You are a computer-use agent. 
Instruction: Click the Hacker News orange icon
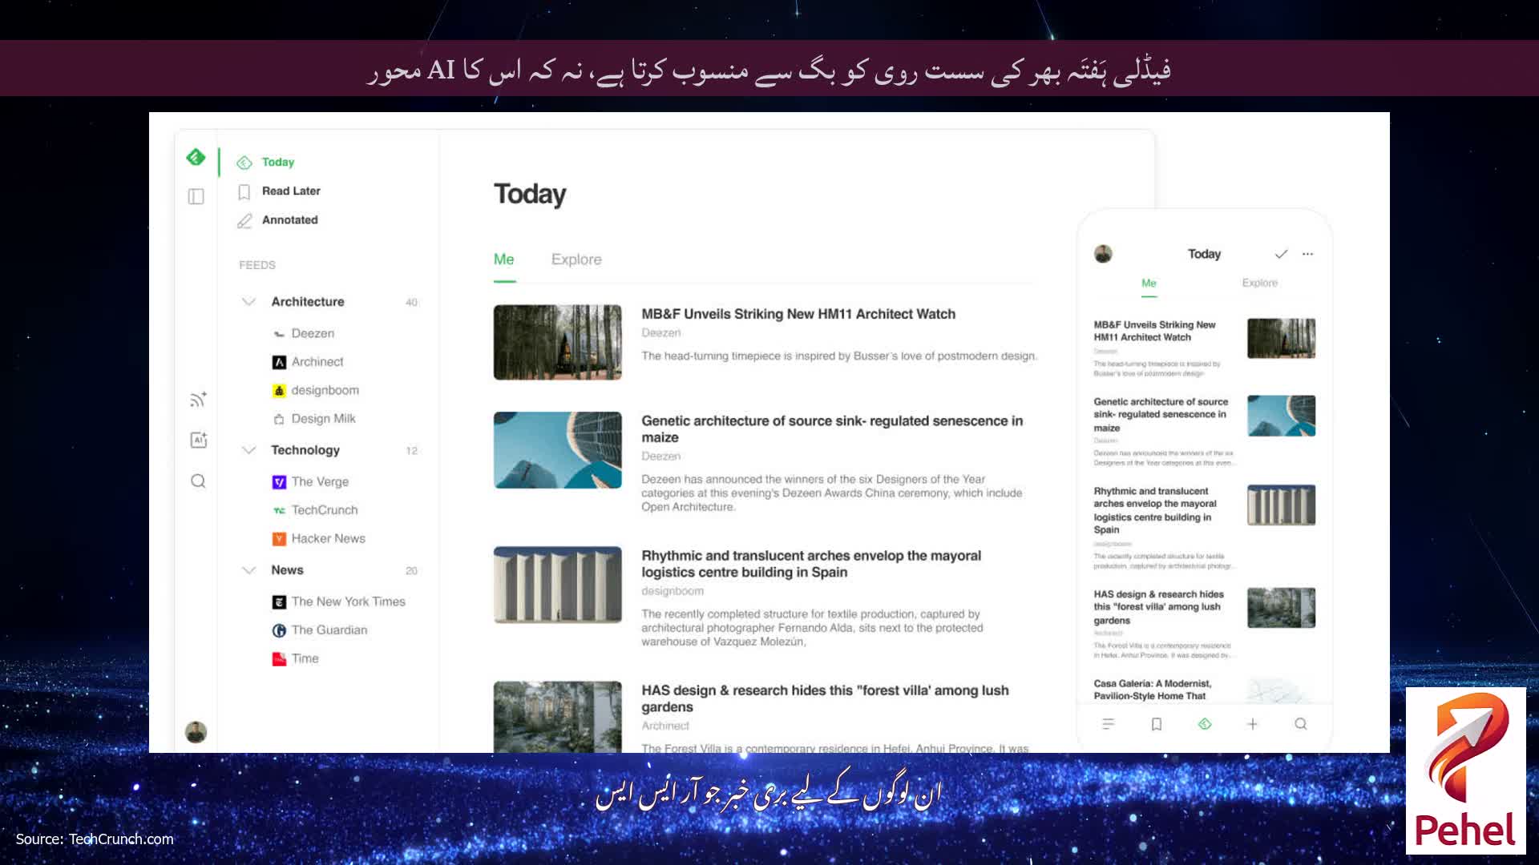(279, 539)
